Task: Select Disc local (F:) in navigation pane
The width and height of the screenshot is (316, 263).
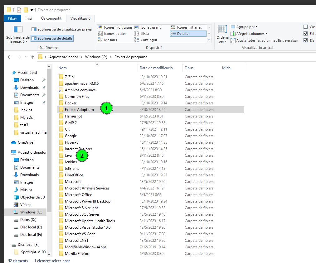Action: coord(28,235)
